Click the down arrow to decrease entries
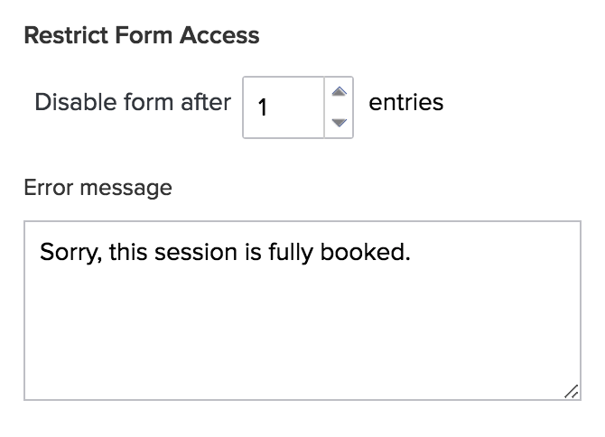 click(339, 123)
